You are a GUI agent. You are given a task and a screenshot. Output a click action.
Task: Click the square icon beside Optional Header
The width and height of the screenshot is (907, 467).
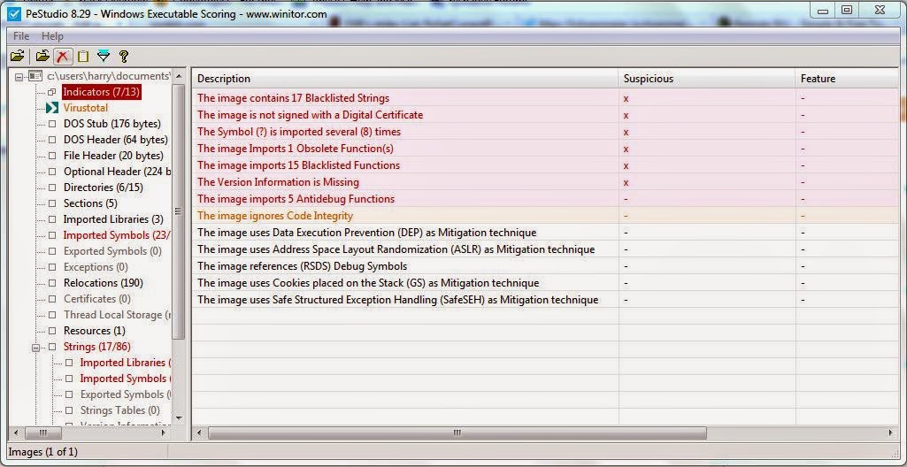click(x=52, y=172)
